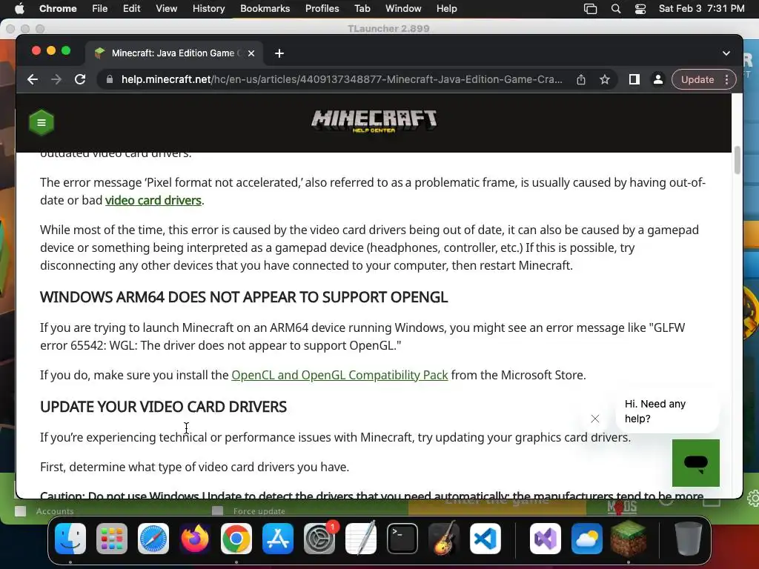Select the Minecraft: Java Edition Game tab
759x569 pixels.
point(175,53)
